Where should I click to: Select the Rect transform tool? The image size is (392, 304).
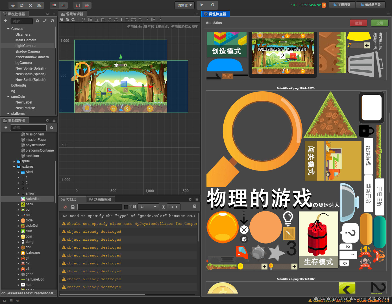[x=39, y=5]
